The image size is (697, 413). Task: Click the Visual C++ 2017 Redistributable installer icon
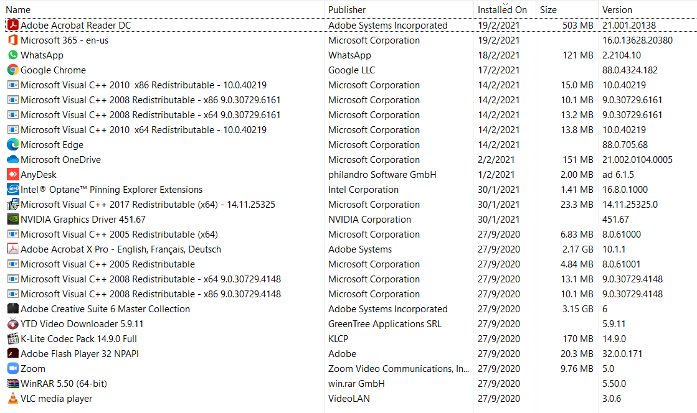[13, 204]
